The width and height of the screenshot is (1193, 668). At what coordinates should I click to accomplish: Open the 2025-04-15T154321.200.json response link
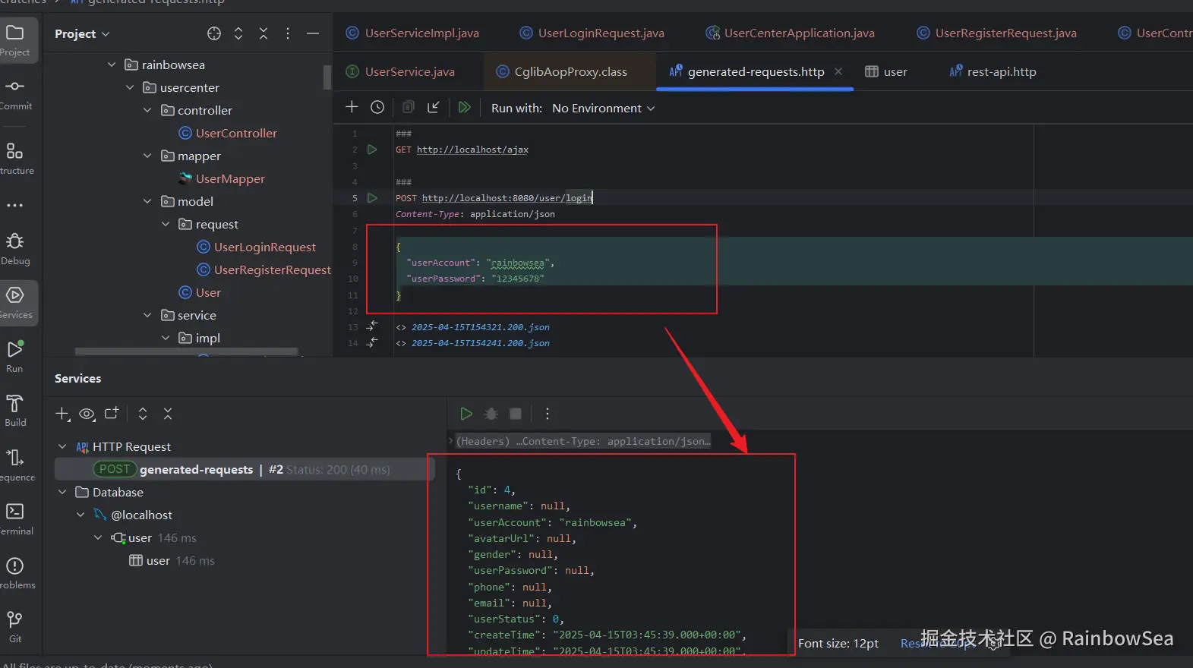480,327
